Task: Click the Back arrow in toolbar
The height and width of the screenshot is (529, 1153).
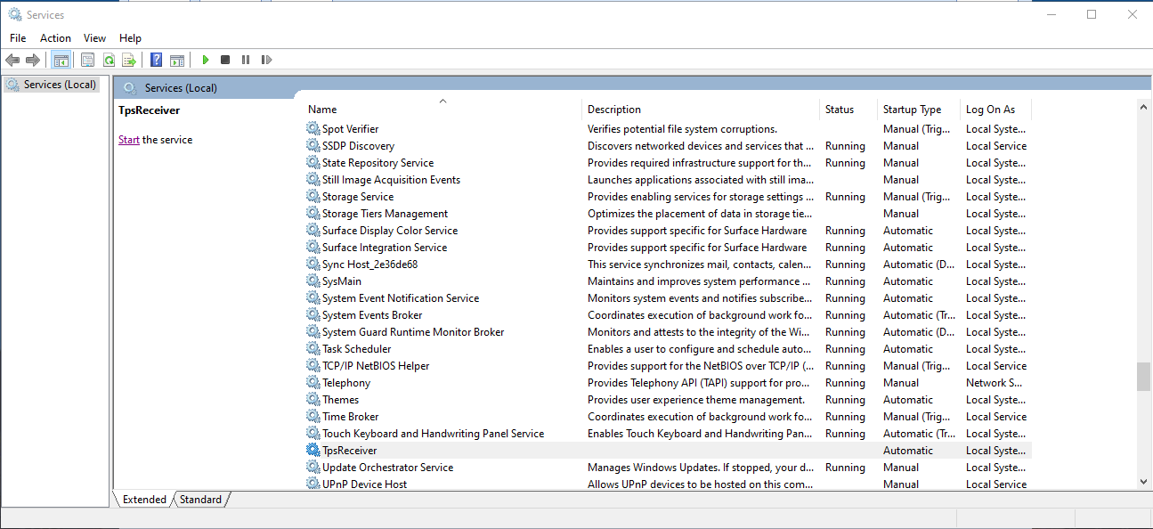Action: point(12,60)
